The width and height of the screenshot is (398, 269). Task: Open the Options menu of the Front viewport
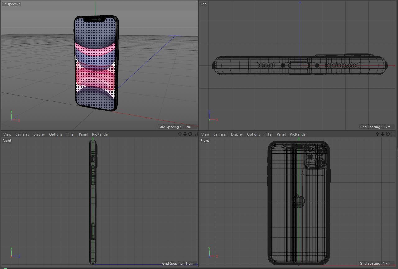tap(254, 134)
